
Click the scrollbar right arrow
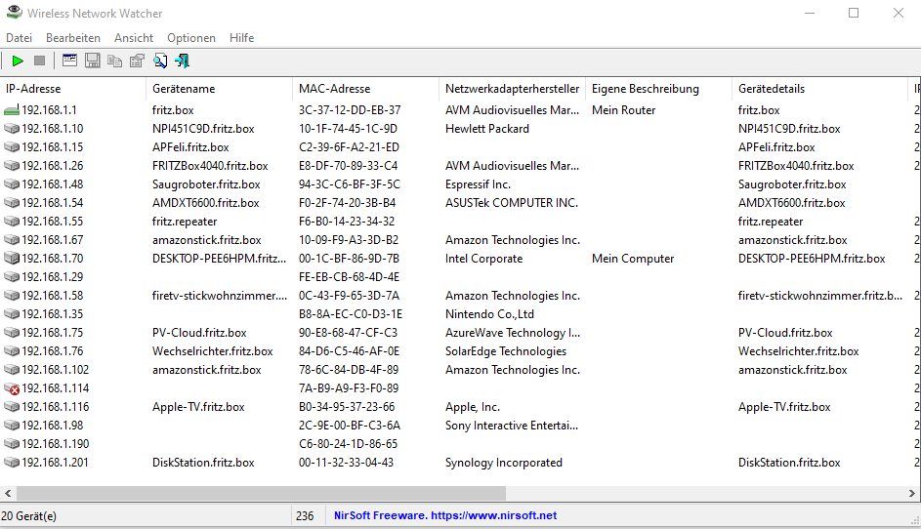pyautogui.click(x=912, y=493)
